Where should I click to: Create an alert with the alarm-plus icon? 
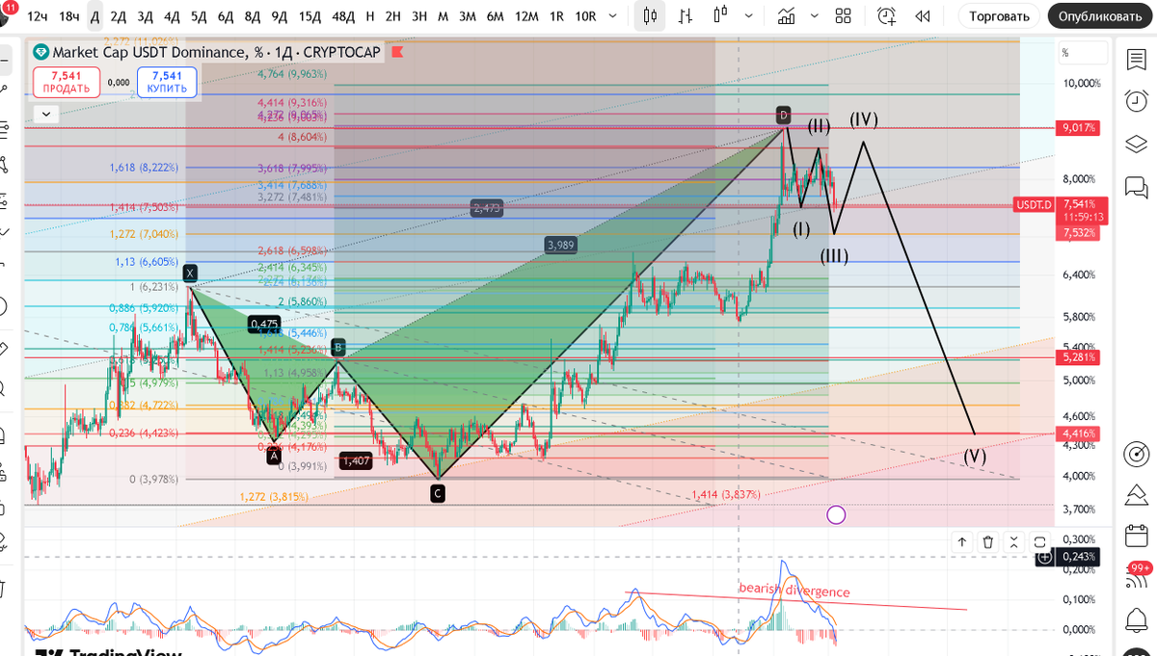(x=886, y=15)
